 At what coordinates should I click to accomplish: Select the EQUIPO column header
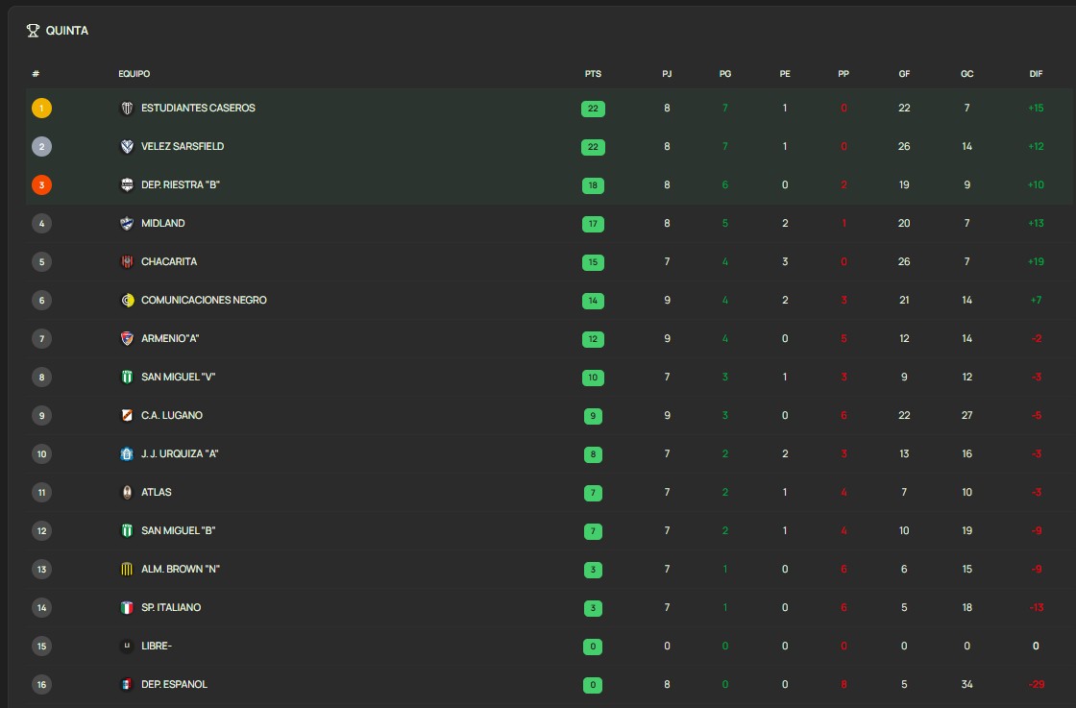click(x=134, y=73)
